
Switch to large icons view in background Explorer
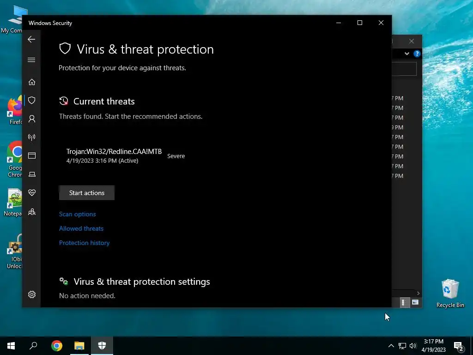pyautogui.click(x=415, y=302)
